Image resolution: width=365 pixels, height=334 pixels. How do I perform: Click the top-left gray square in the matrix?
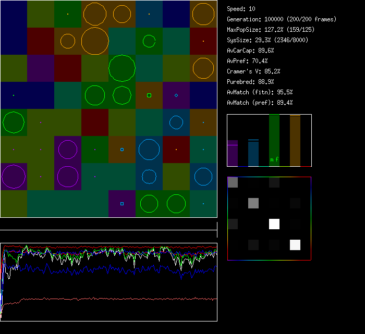(233, 182)
